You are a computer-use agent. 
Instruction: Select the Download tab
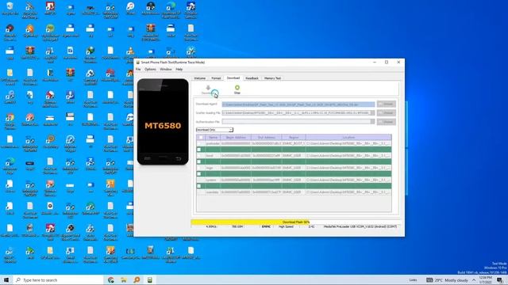click(233, 78)
